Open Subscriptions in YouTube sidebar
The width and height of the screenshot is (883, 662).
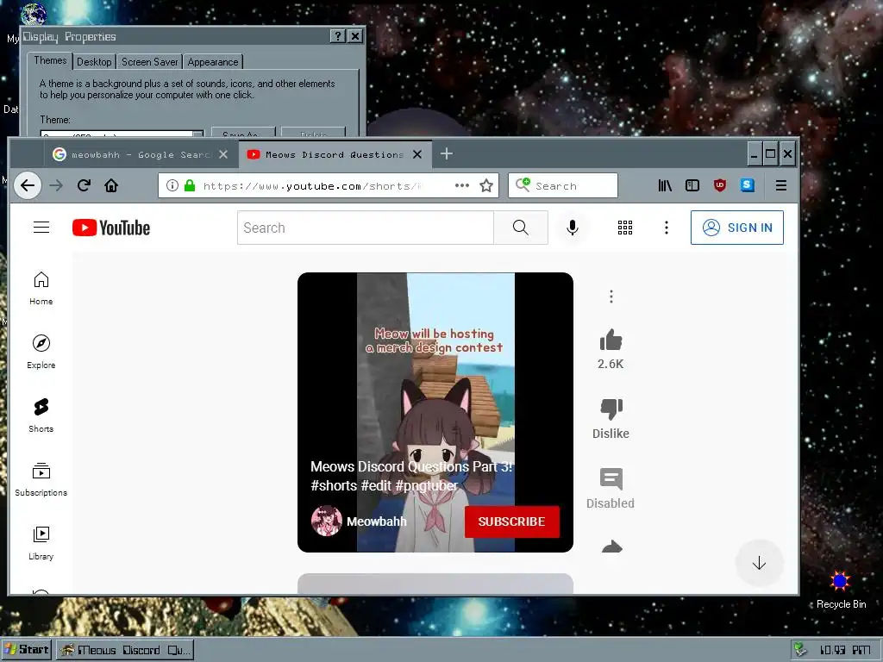tap(41, 479)
